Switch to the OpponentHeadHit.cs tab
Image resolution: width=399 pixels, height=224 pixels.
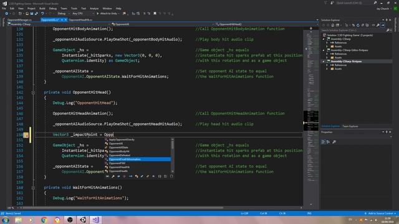coord(80,20)
